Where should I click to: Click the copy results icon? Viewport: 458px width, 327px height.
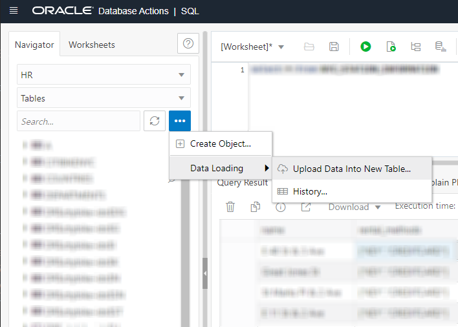tap(256, 207)
